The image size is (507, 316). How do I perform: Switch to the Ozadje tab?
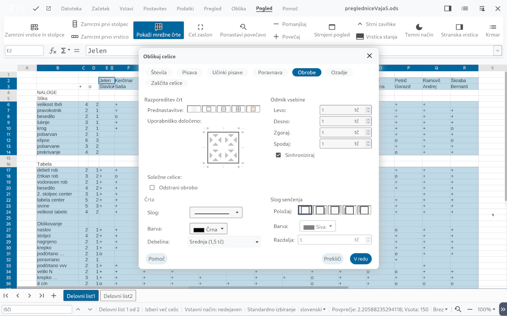pos(339,72)
